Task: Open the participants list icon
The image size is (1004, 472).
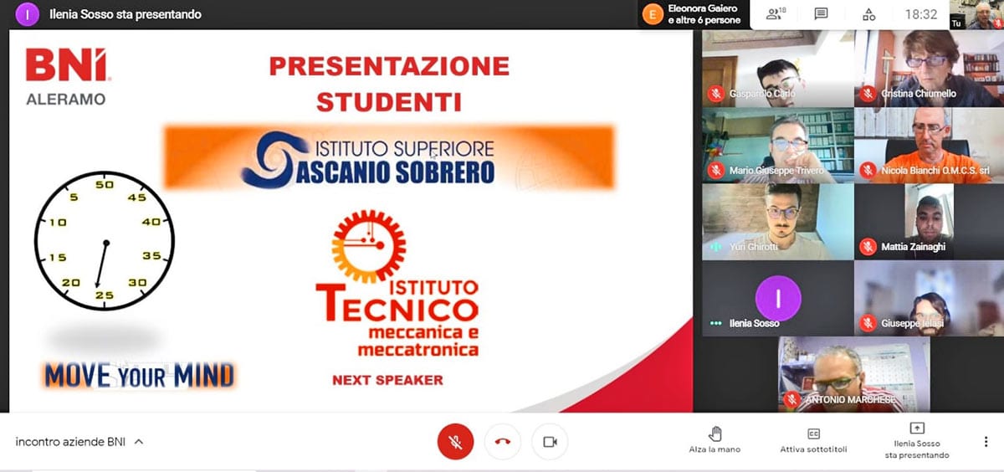Action: (x=776, y=14)
